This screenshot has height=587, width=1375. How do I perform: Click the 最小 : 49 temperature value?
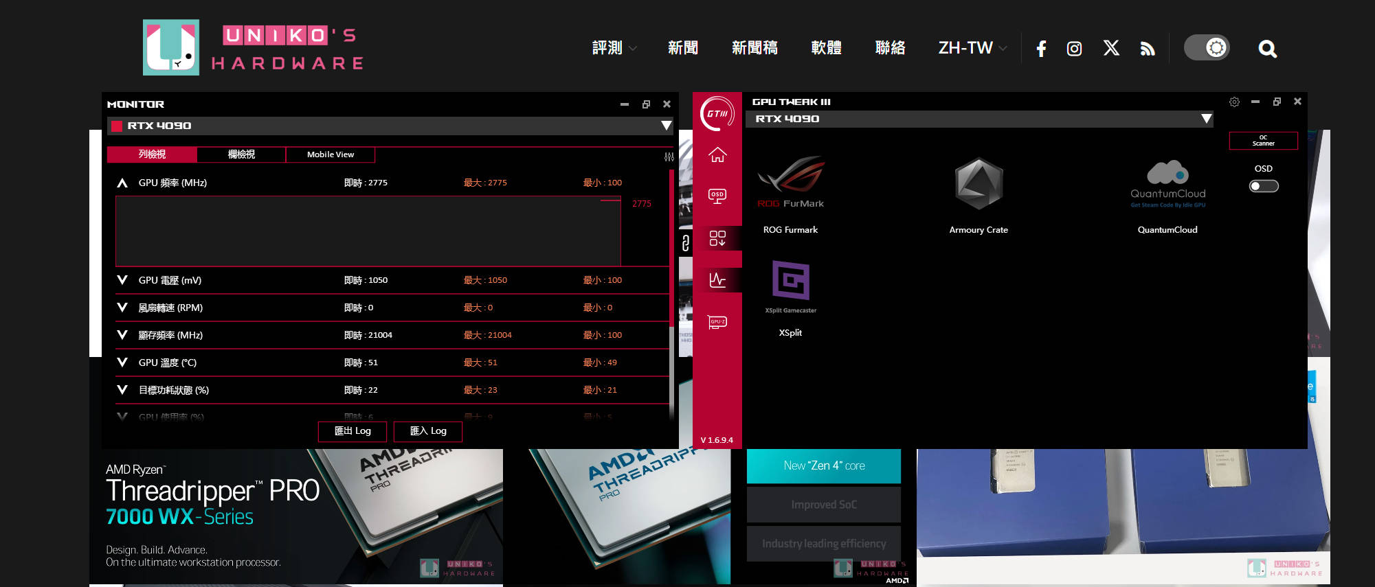click(600, 362)
